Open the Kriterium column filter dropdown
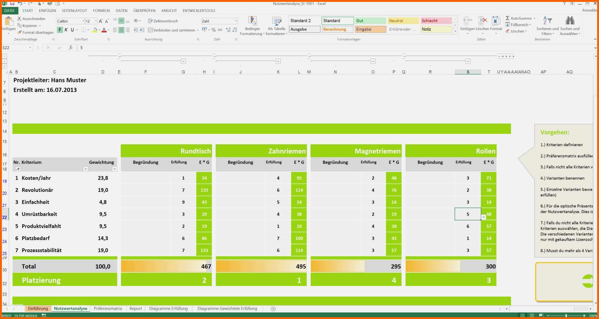This screenshot has height=319, width=599. [85, 169]
